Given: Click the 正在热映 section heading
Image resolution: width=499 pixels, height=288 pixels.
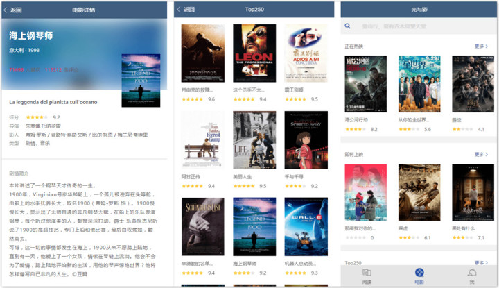Looking at the screenshot, I should pos(353,46).
